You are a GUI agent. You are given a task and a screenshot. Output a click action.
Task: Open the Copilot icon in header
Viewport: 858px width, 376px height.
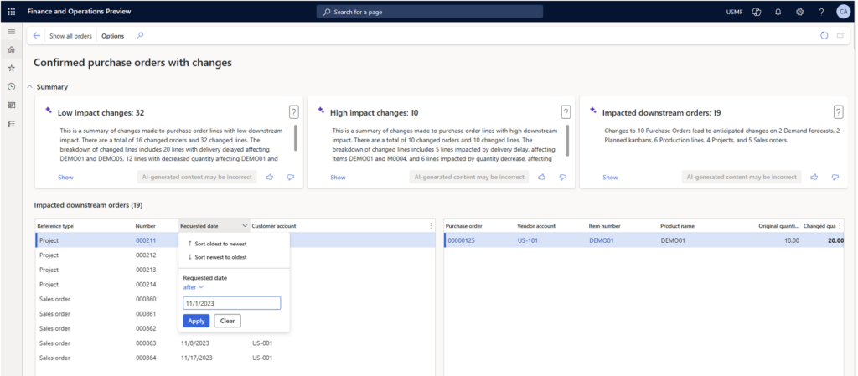pyautogui.click(x=757, y=12)
